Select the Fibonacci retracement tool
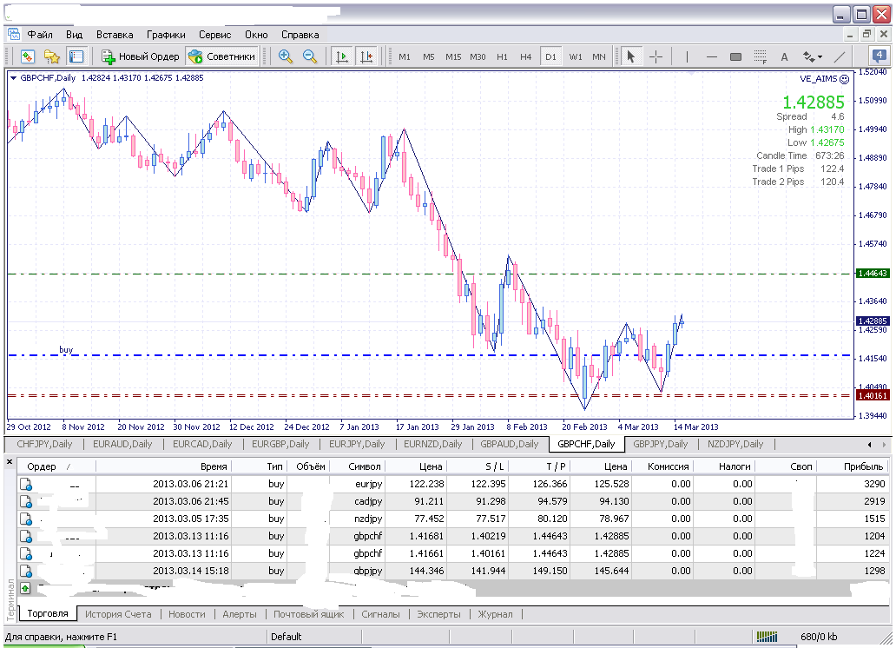896x648 pixels. click(x=760, y=56)
